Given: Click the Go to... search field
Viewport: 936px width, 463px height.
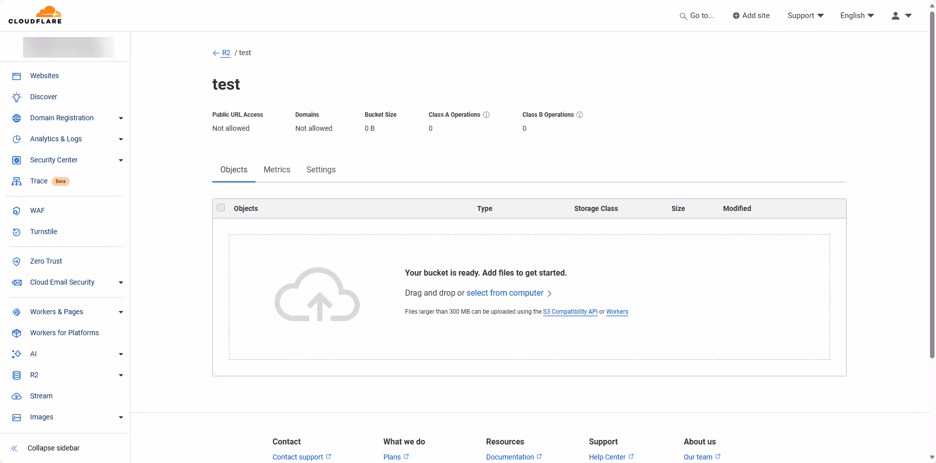Looking at the screenshot, I should coord(697,16).
